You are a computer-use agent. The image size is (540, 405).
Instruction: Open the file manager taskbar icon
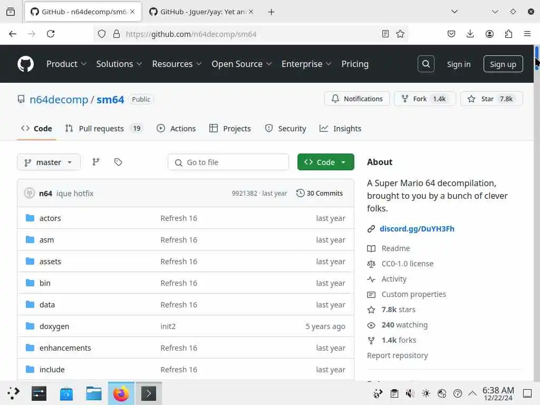[94, 393]
